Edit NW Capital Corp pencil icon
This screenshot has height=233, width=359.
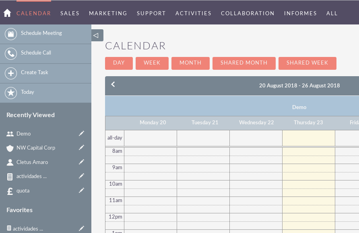point(82,148)
